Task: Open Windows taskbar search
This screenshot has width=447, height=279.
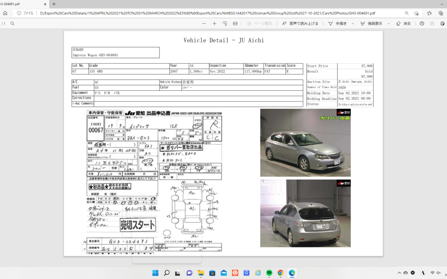Action: tap(167, 273)
